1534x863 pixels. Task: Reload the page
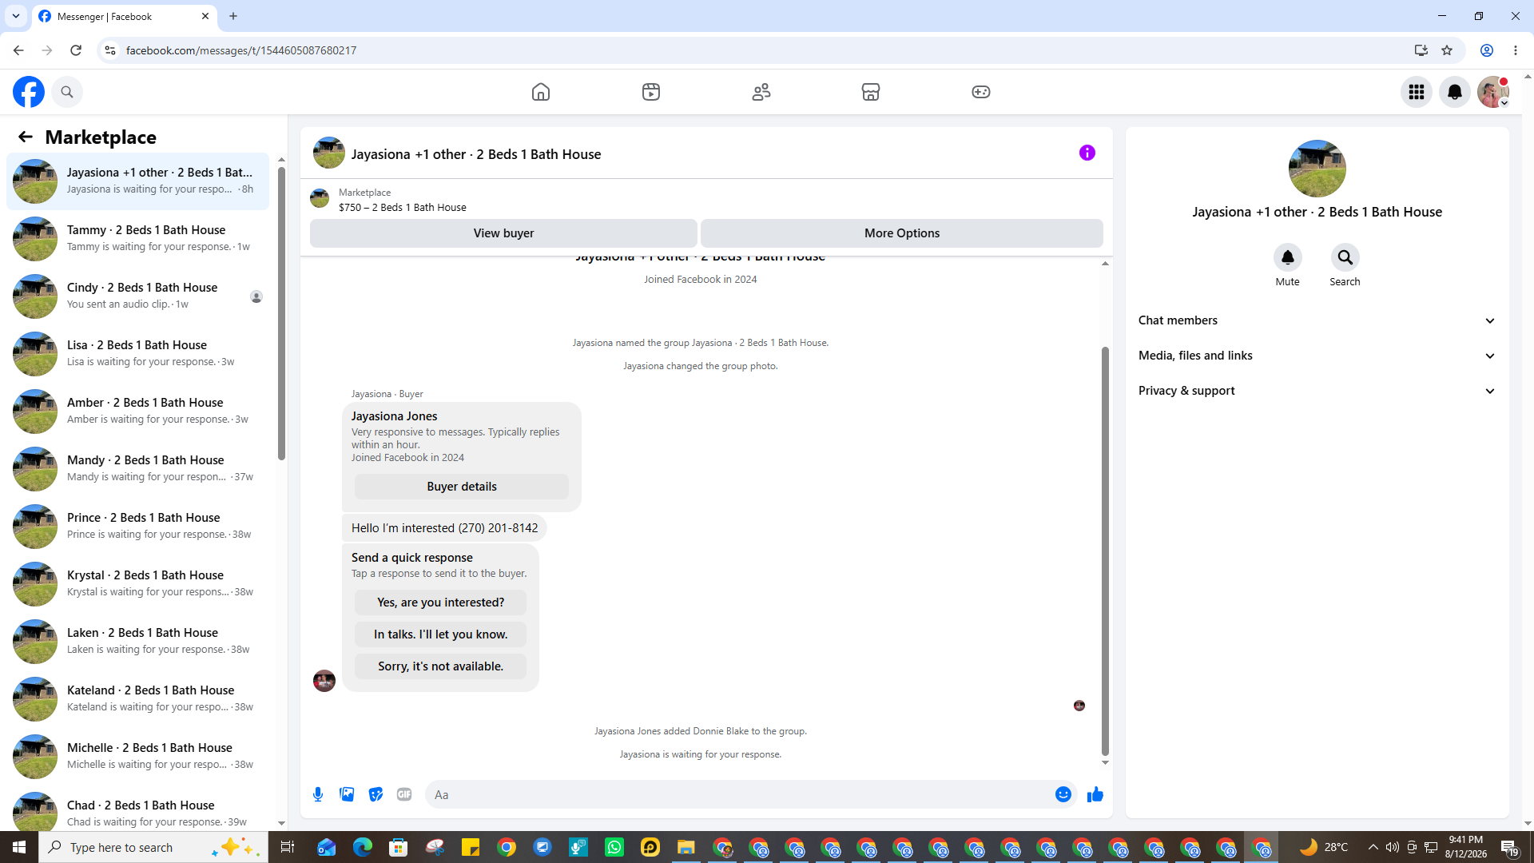click(76, 50)
